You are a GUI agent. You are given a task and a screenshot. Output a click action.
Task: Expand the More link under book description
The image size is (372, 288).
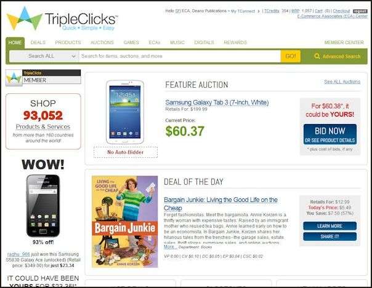point(170,247)
